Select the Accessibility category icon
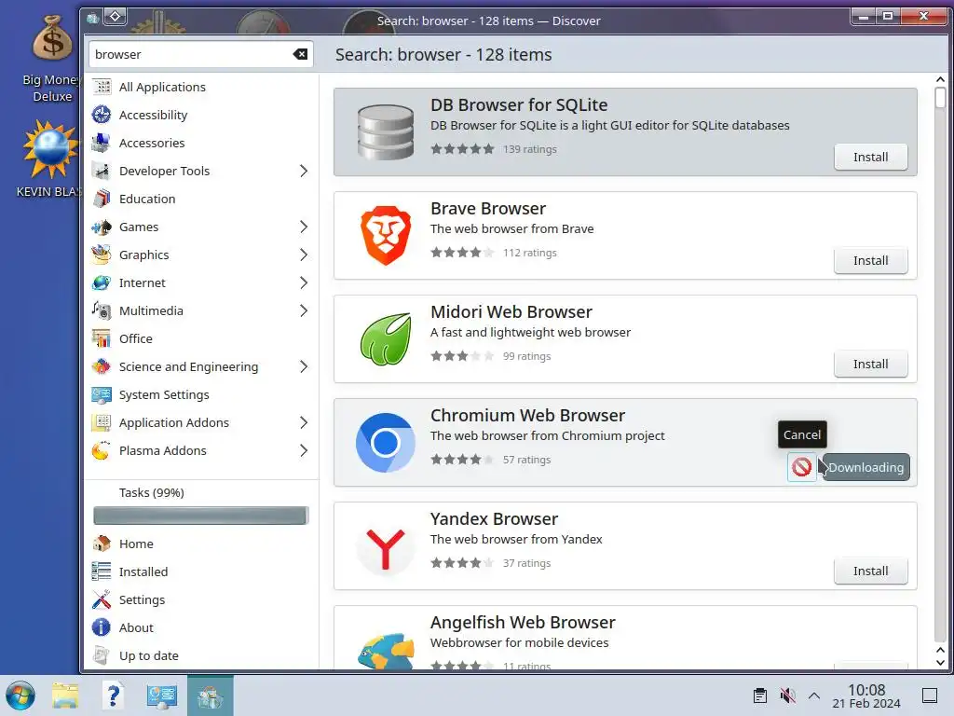This screenshot has width=954, height=716. (102, 115)
